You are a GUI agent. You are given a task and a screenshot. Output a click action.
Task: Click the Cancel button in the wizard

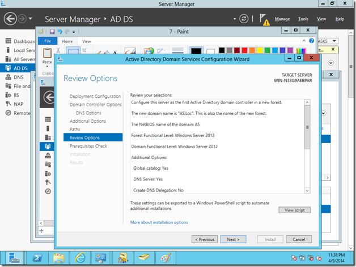coord(299,239)
